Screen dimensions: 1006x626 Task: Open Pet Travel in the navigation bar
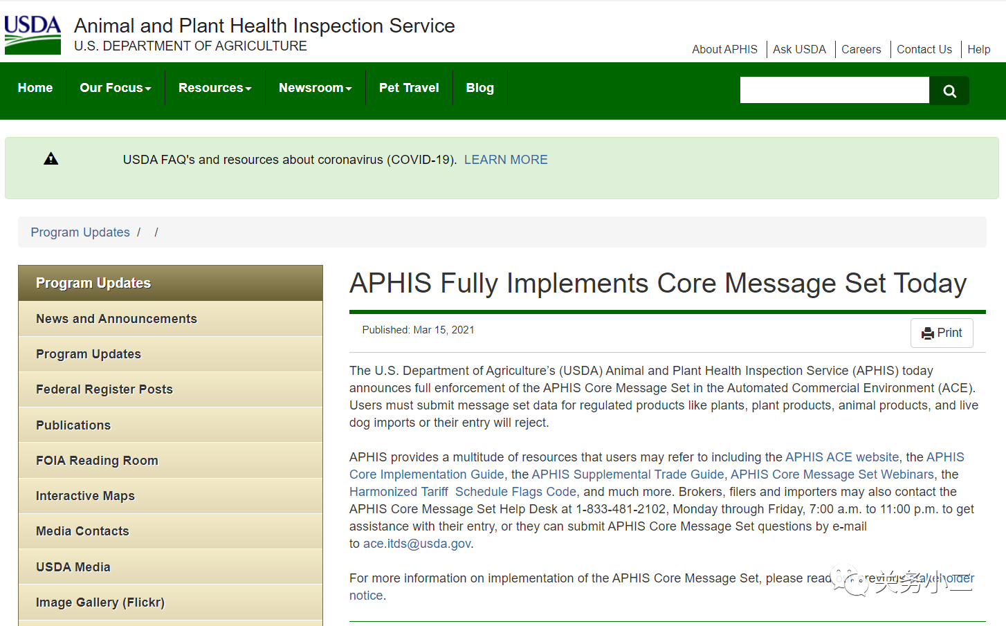(x=409, y=88)
